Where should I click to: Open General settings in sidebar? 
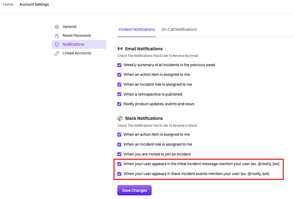[x=79, y=27]
